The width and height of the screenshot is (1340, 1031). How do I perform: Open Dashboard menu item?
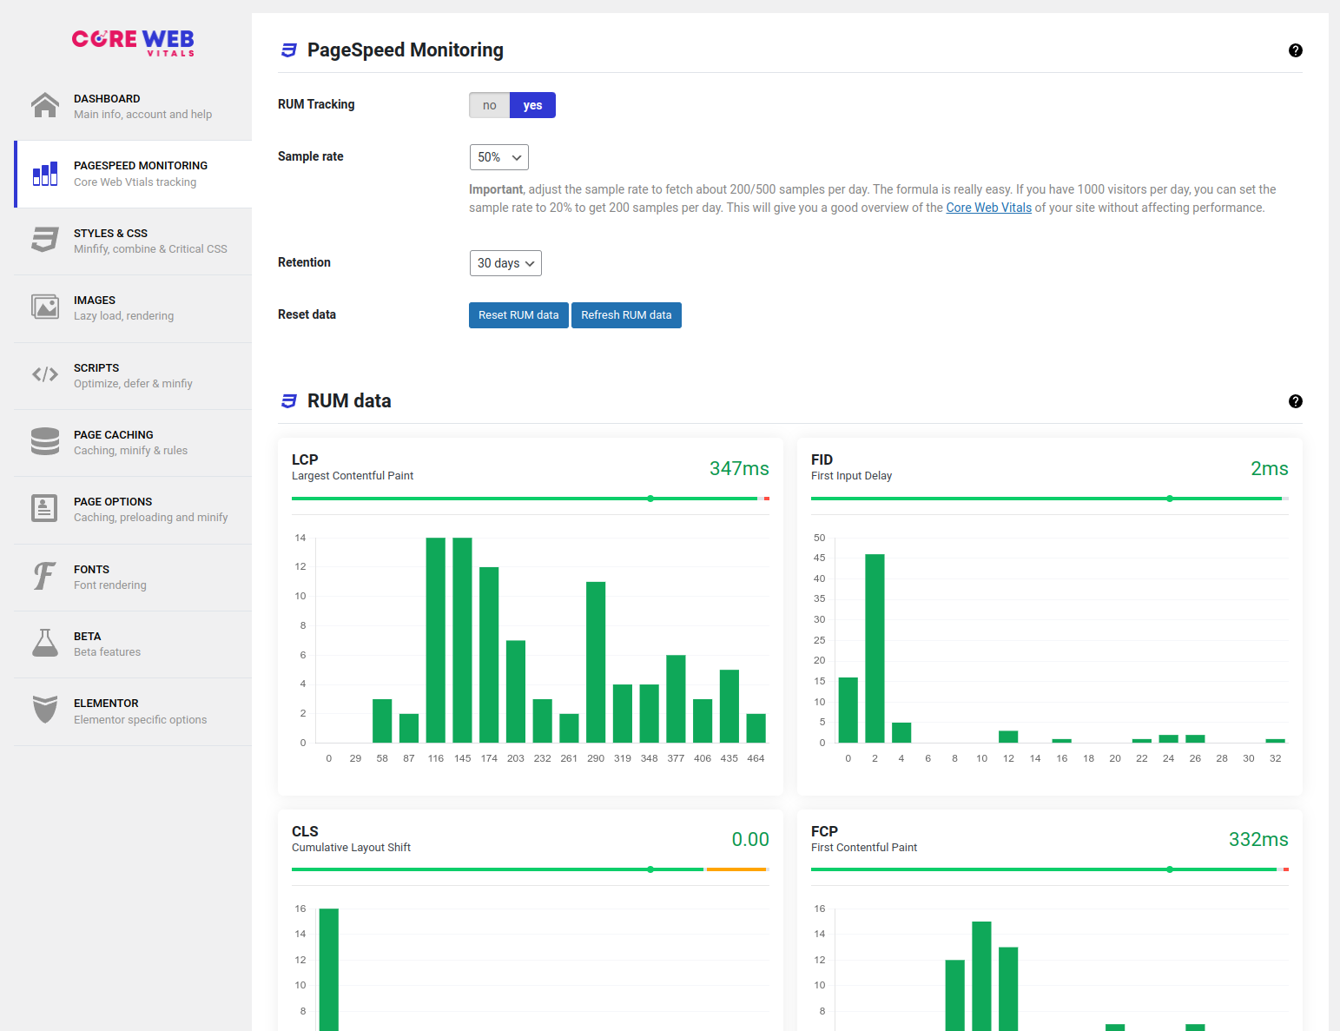[x=133, y=106]
